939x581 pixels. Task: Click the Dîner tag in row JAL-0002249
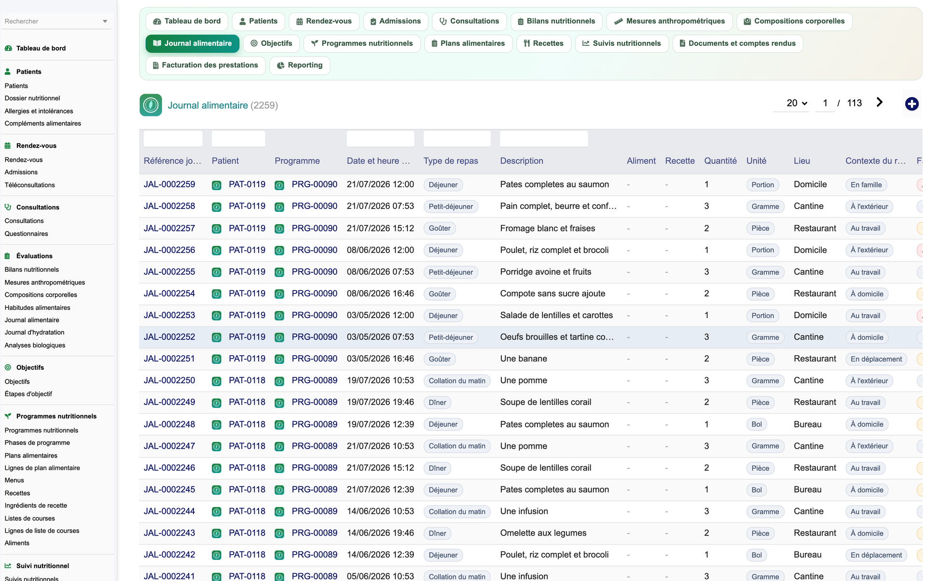click(437, 402)
